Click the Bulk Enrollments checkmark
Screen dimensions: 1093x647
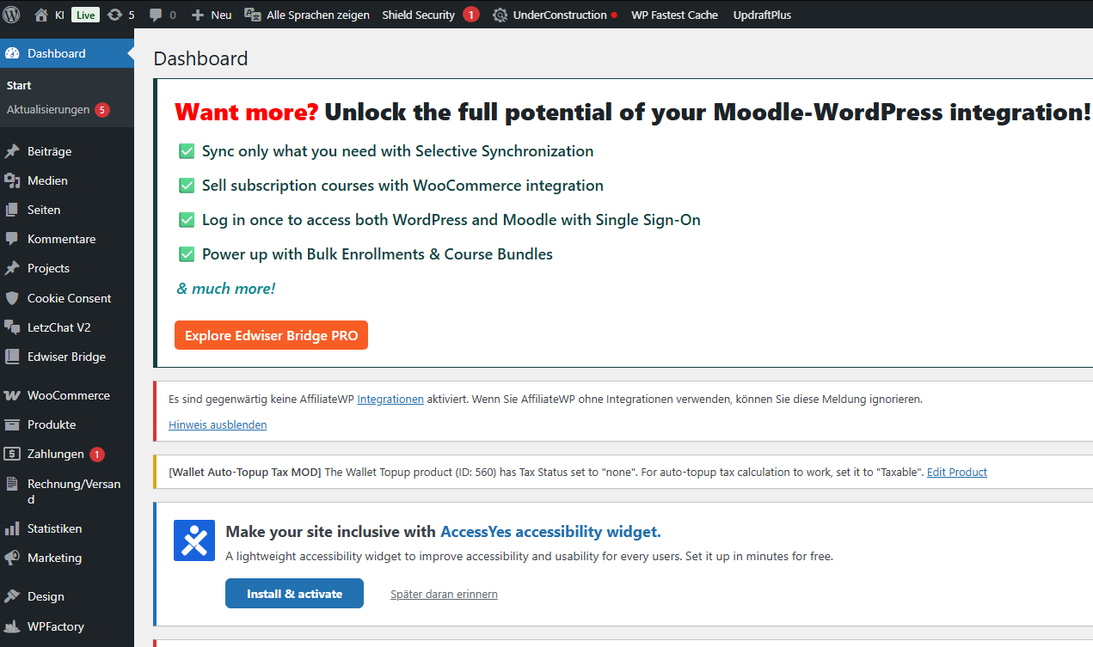pyautogui.click(x=187, y=254)
